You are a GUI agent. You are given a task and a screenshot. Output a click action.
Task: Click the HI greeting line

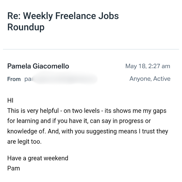[10, 101]
